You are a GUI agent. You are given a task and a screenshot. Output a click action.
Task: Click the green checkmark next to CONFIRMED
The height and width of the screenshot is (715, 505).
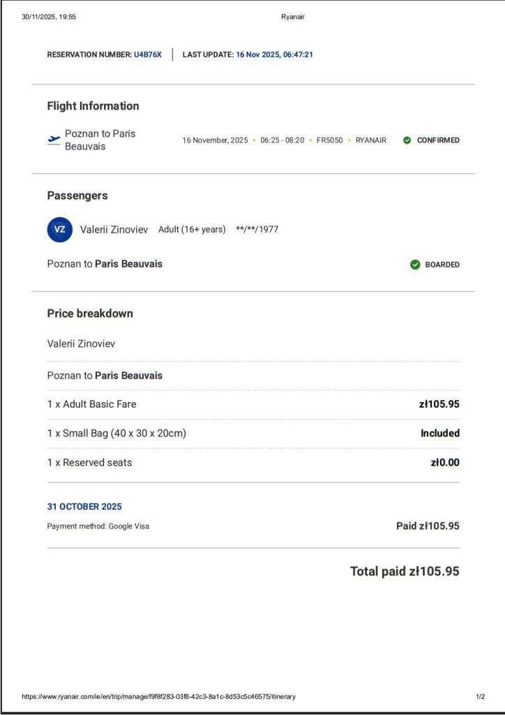click(x=407, y=140)
